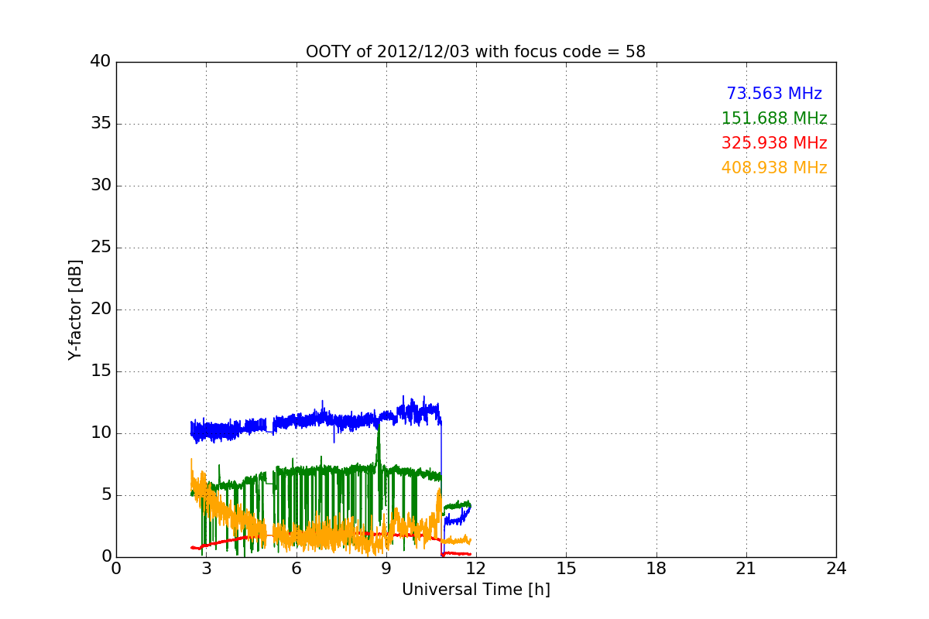Screen dimensions: 929x619
Task: Click the "Y-factor [dB]" axis label
Action: [75, 309]
